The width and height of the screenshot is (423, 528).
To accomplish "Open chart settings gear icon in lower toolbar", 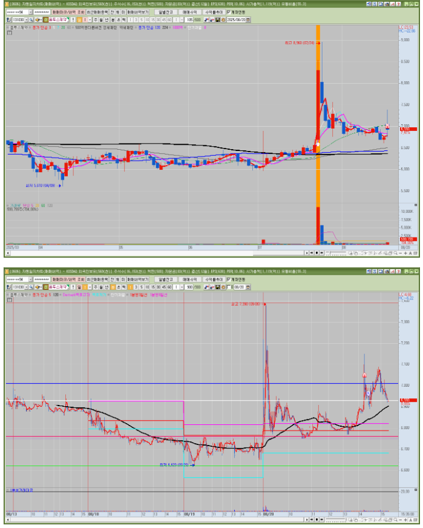I will point(223,287).
